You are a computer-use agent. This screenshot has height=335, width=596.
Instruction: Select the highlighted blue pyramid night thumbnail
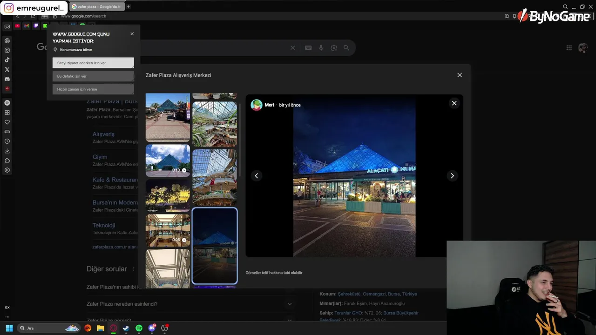pos(215,246)
